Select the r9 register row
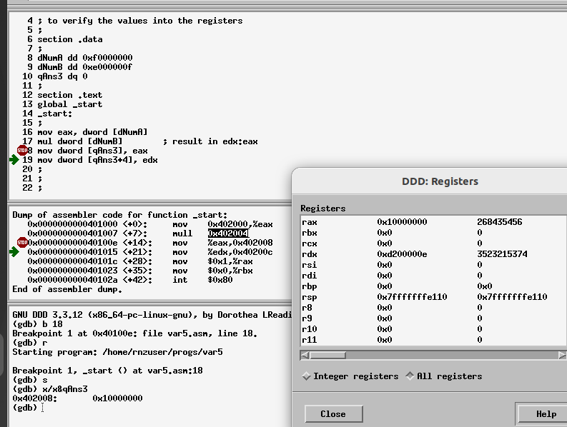The height and width of the screenshot is (427, 567). pyautogui.click(x=433, y=318)
